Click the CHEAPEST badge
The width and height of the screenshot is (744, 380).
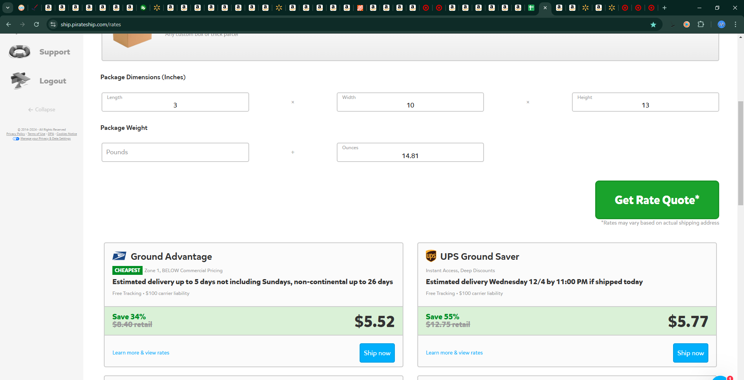[127, 270]
